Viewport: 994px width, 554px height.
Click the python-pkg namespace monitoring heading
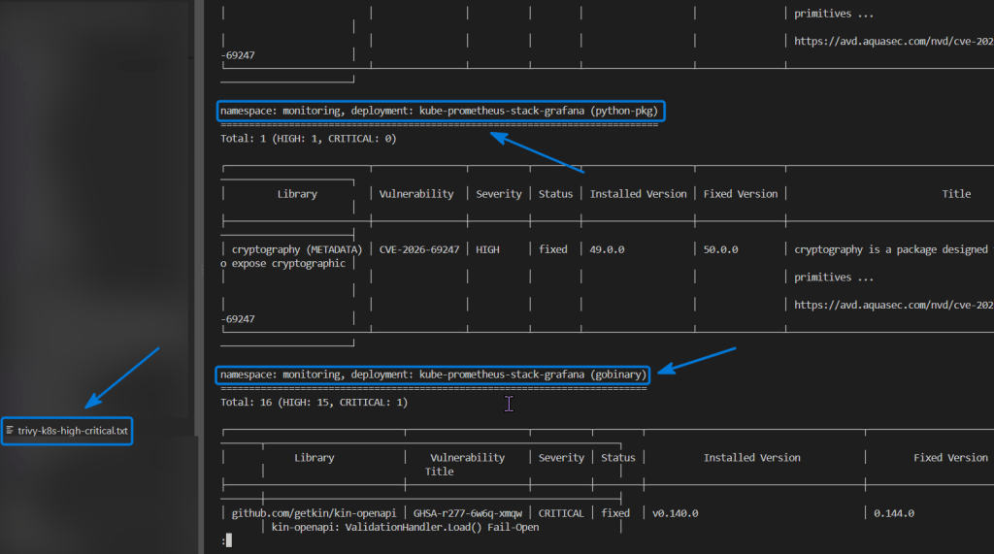[440, 111]
